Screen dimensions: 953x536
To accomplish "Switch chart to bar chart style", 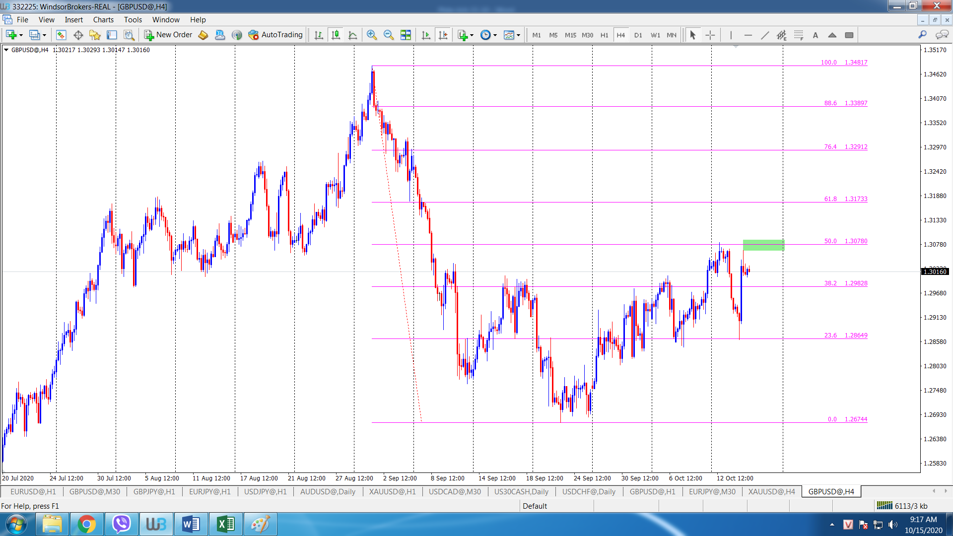I will click(x=319, y=35).
